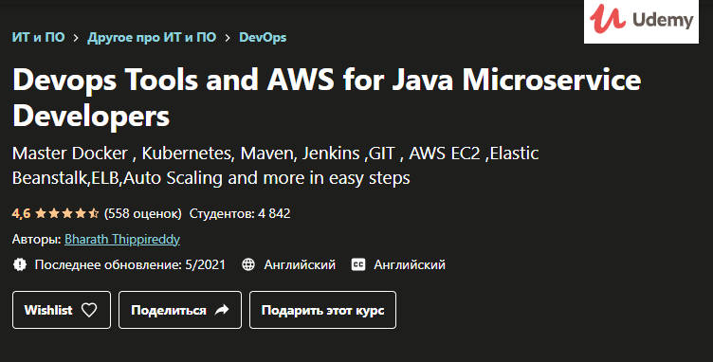Click the (558 оценок) ratings count
The height and width of the screenshot is (362, 713).
[143, 213]
